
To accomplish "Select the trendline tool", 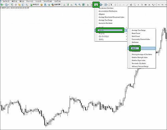I will (128, 5).
